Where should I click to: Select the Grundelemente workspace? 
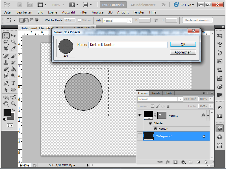pyautogui.click(x=143, y=5)
